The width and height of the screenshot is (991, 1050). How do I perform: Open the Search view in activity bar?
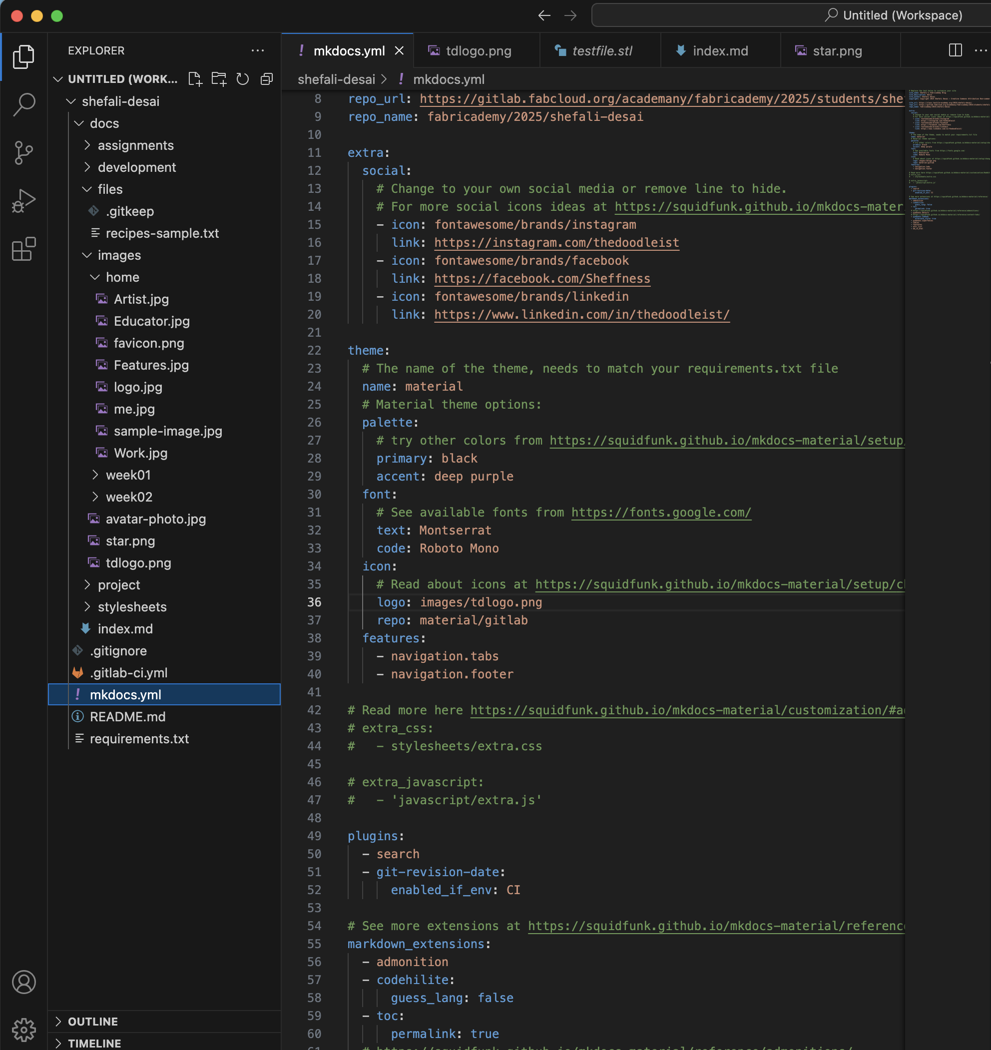(x=23, y=104)
